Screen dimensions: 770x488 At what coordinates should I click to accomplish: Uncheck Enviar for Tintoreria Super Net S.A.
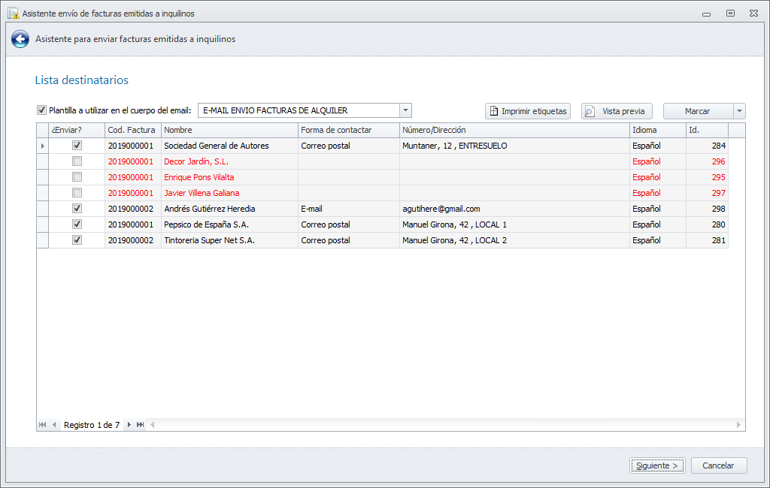77,239
